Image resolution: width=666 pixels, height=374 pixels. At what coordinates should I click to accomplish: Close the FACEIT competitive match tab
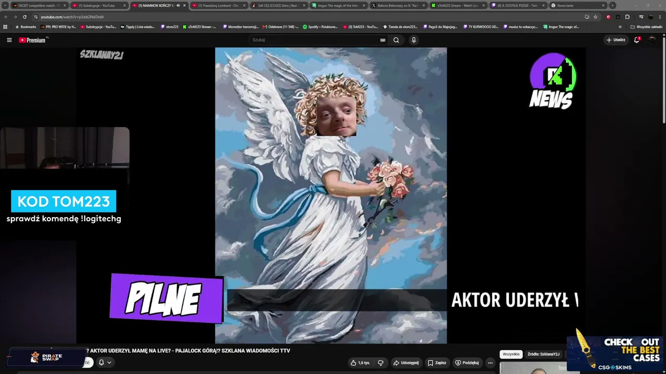pyautogui.click(x=65, y=6)
